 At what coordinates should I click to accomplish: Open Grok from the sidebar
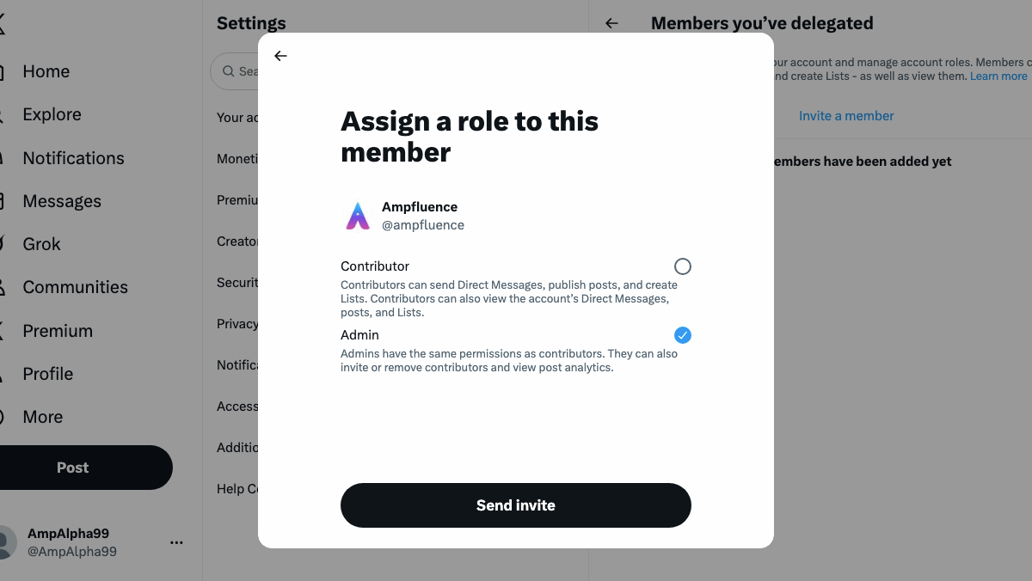(41, 244)
